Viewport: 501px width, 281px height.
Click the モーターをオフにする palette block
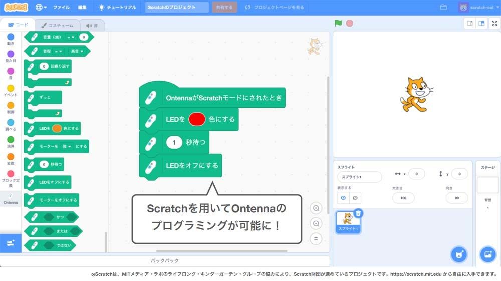tap(52, 200)
